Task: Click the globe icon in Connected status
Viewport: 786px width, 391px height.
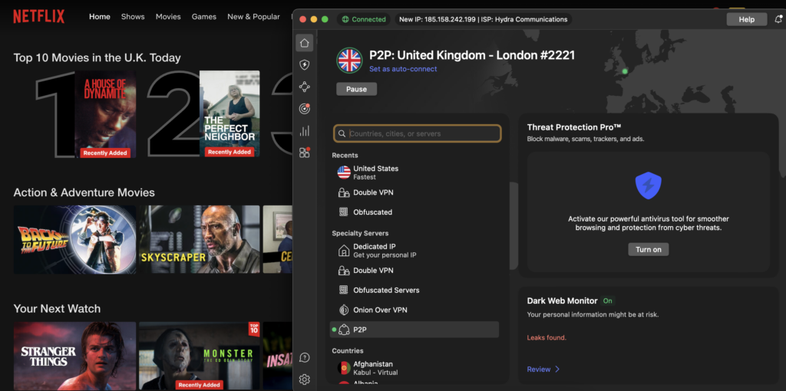Action: (x=345, y=19)
